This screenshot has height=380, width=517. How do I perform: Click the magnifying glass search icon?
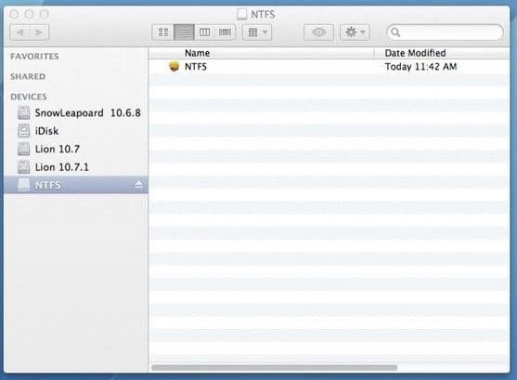pos(395,32)
